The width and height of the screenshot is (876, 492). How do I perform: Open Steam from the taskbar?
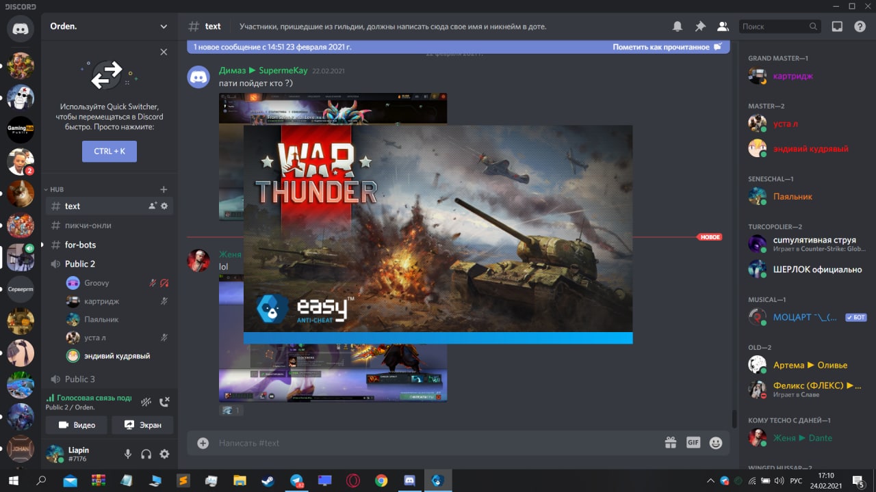[x=268, y=480]
